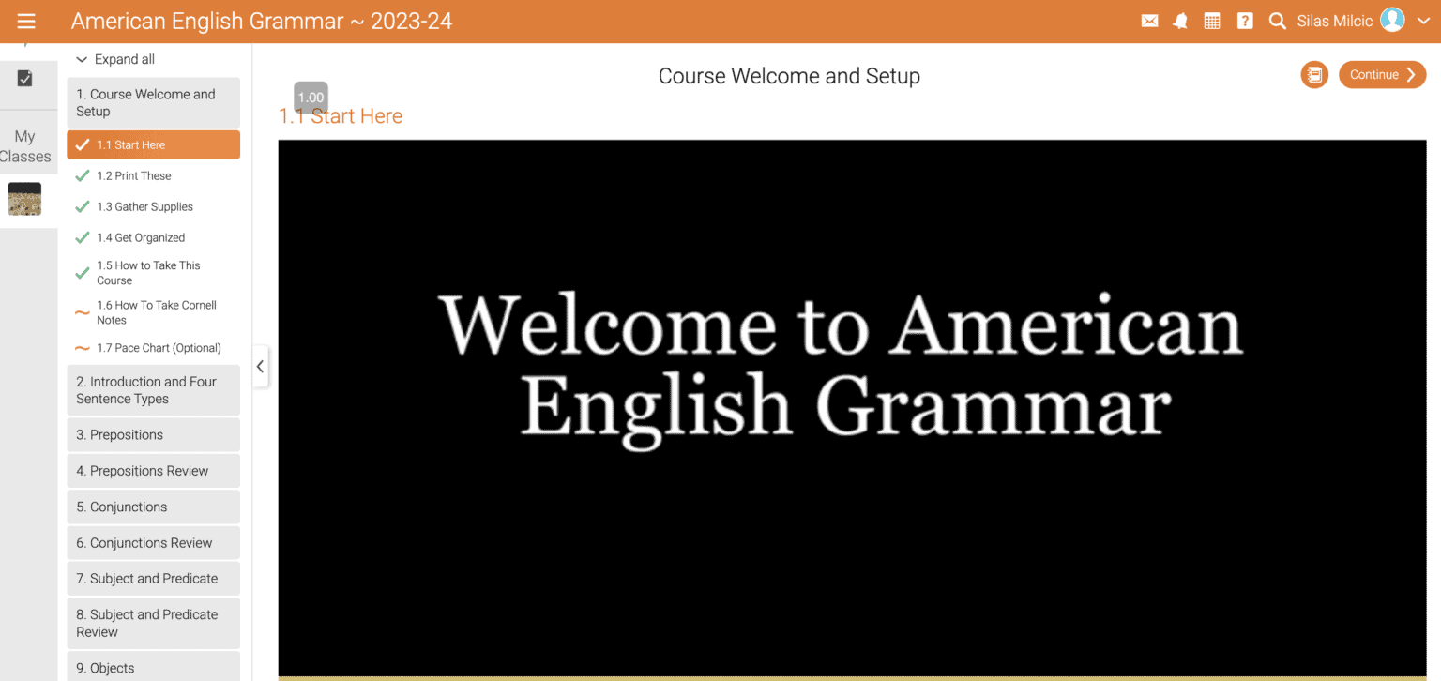Click the checkmark icon beside 1.3 Gather Supplies

(x=83, y=206)
